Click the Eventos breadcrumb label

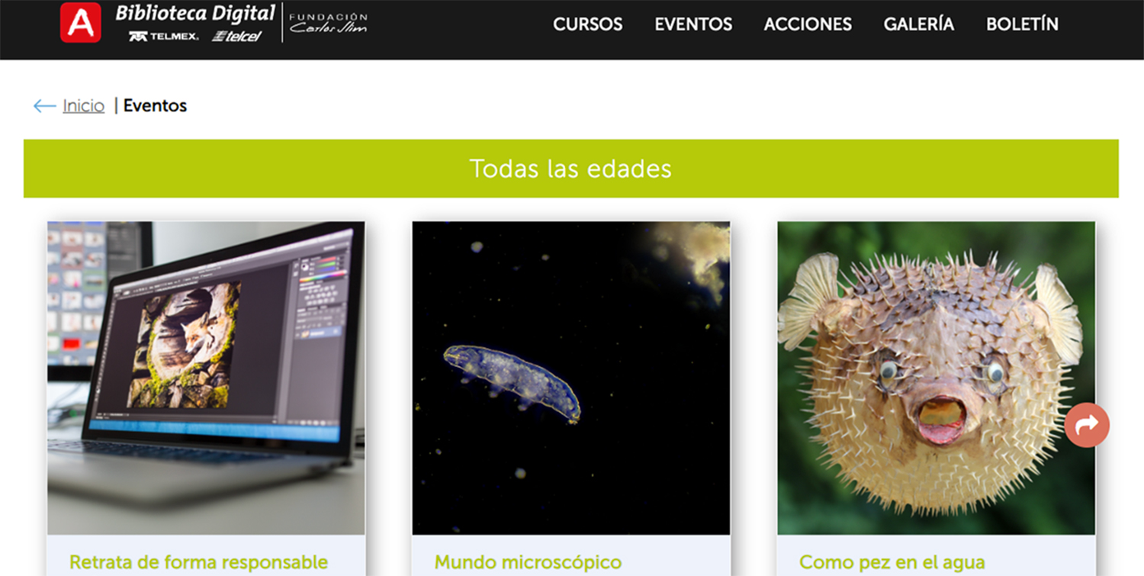coord(155,106)
